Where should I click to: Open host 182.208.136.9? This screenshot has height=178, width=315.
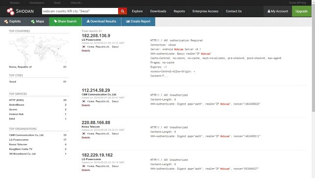pyautogui.click(x=96, y=36)
